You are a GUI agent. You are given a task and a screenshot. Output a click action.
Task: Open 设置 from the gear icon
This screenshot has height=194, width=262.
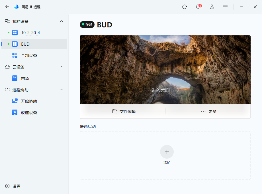click(7, 186)
